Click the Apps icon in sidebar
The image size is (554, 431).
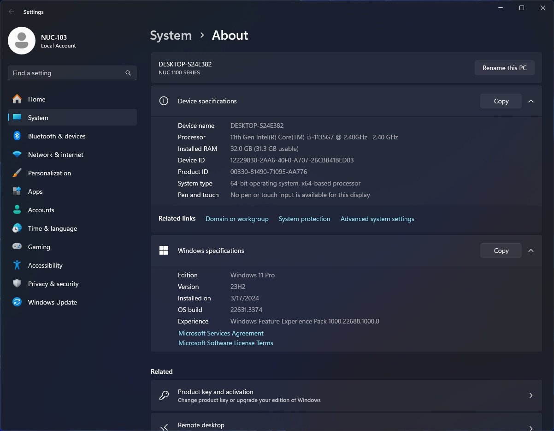(17, 192)
